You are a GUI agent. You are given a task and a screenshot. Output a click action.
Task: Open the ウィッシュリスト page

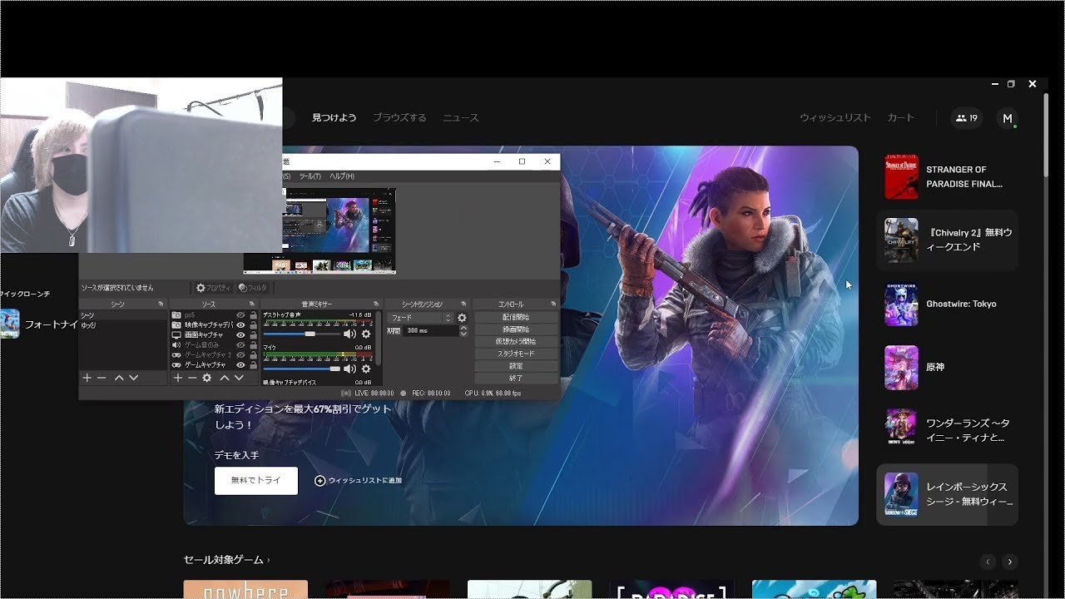point(835,118)
